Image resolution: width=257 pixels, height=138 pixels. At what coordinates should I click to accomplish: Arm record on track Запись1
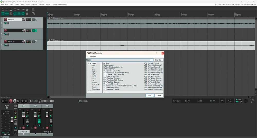(5, 19)
